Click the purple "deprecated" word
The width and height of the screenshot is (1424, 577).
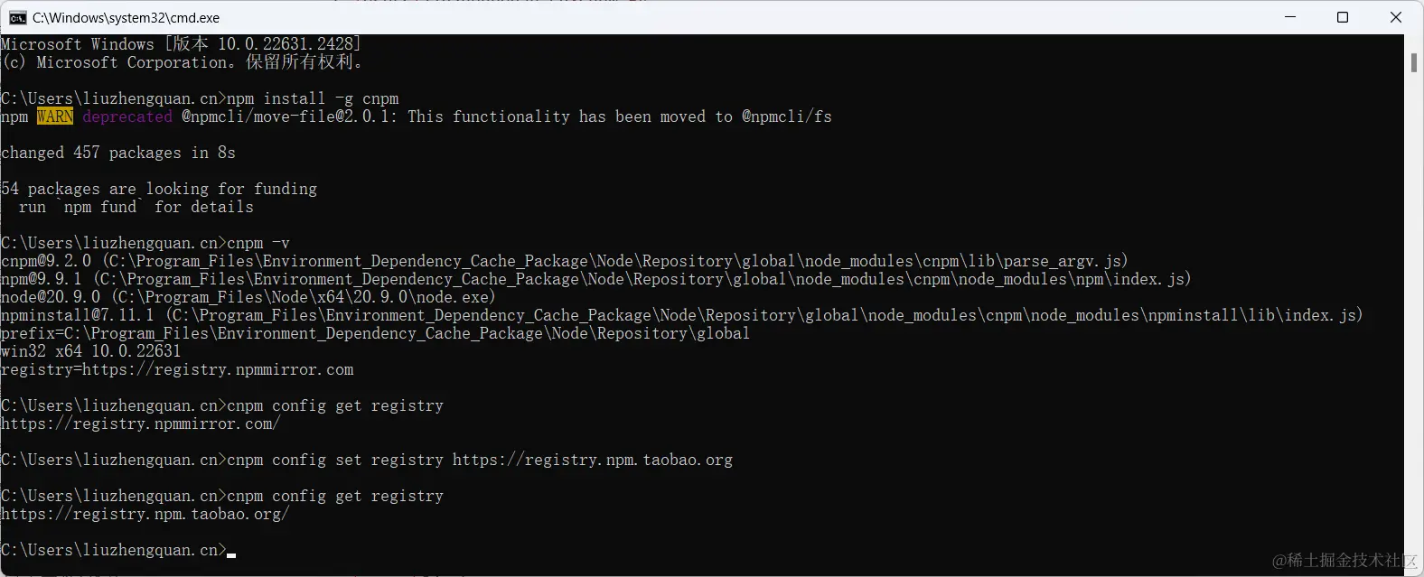pos(127,116)
